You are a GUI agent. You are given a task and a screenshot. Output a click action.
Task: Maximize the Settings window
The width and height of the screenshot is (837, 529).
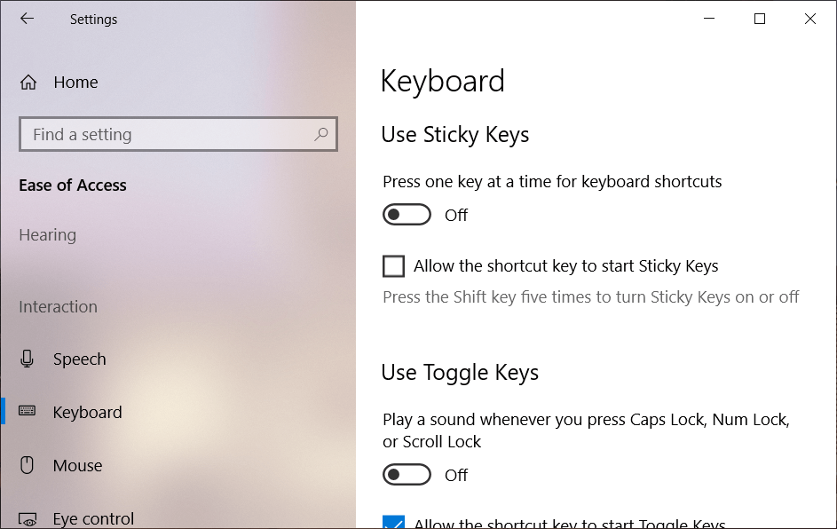[x=760, y=19]
